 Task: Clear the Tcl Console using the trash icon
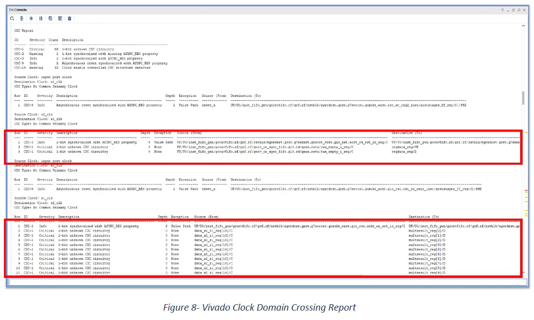[x=69, y=18]
